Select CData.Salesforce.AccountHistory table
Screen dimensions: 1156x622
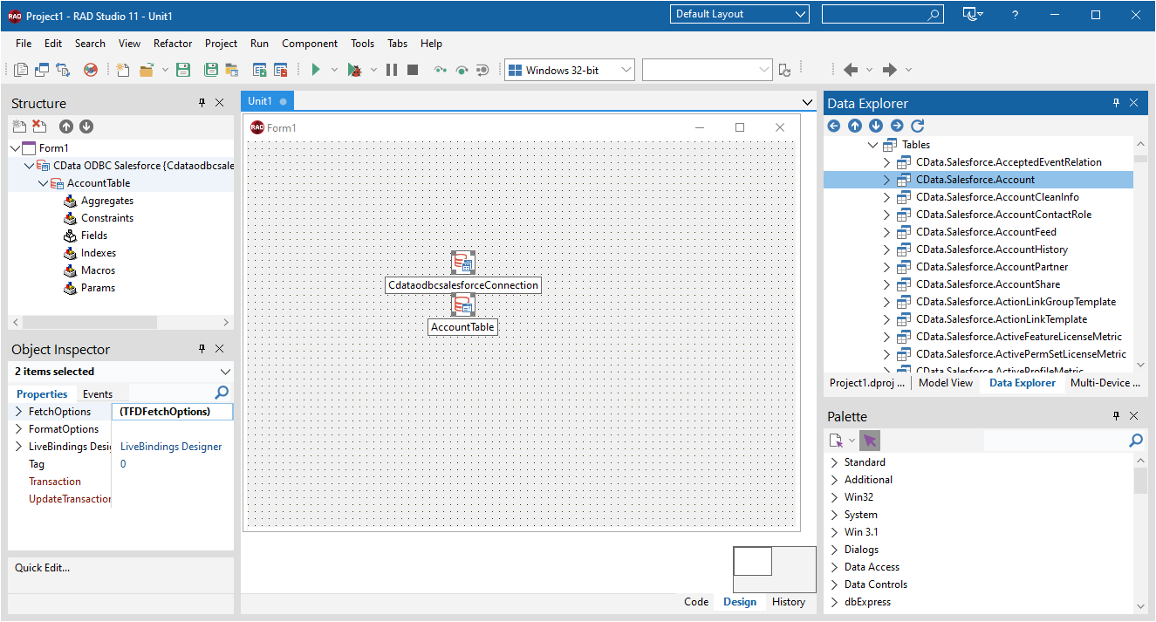pos(992,249)
